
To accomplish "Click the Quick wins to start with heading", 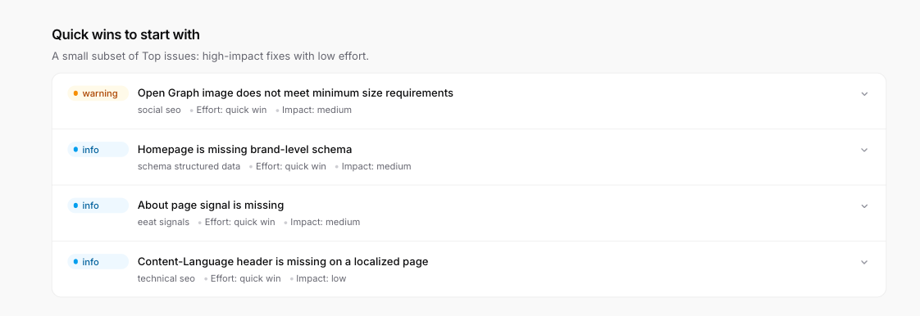I will 126,34.
